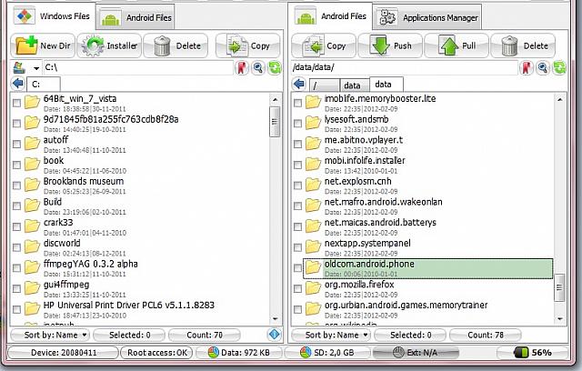The width and height of the screenshot is (582, 371).
Task: Select checkbox for the discworld folder
Action: pyautogui.click(x=16, y=247)
